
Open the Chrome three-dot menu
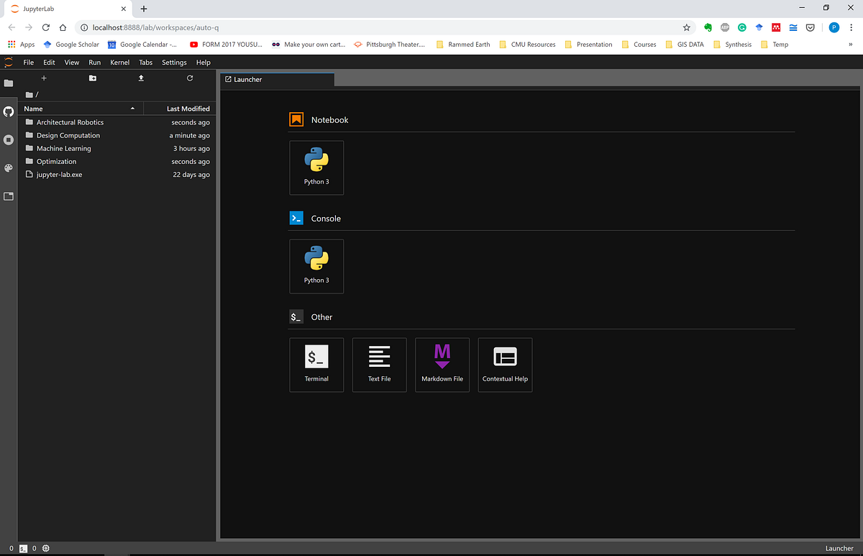pos(851,27)
